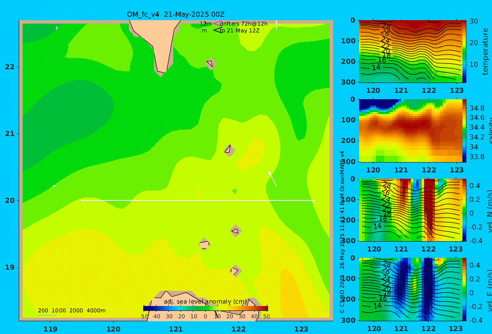Click the "4000m" depth contour label
Screen dimensions: 492x334
click(x=96, y=310)
